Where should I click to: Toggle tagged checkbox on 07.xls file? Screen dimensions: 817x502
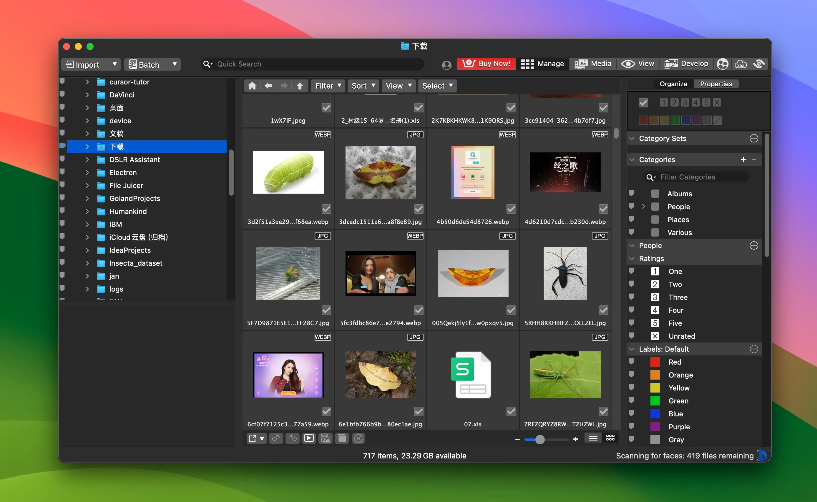tap(511, 411)
